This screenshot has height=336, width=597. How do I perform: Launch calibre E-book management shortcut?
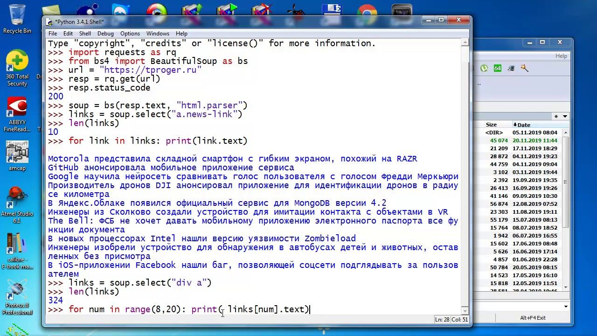(17, 252)
